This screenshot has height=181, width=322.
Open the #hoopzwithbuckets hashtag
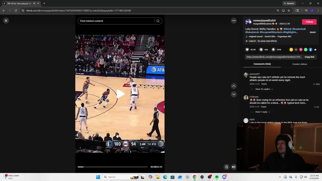[x=271, y=32]
